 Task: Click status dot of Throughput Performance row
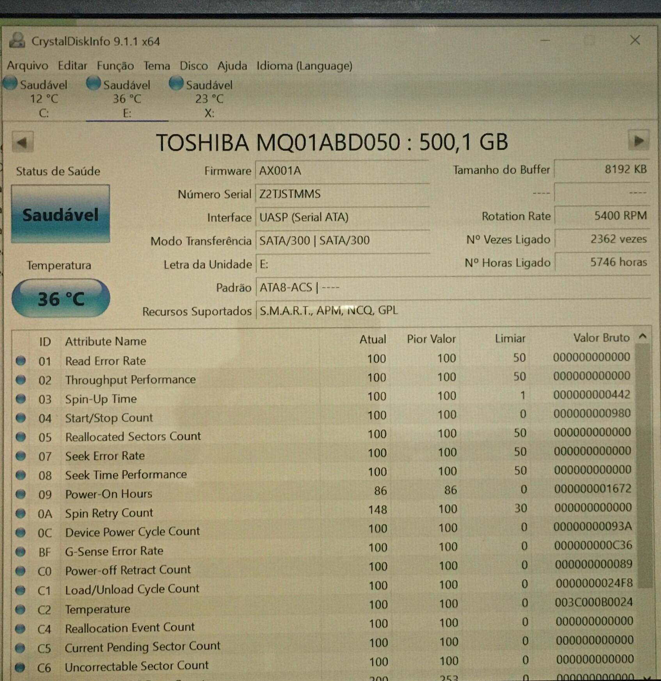point(21,380)
